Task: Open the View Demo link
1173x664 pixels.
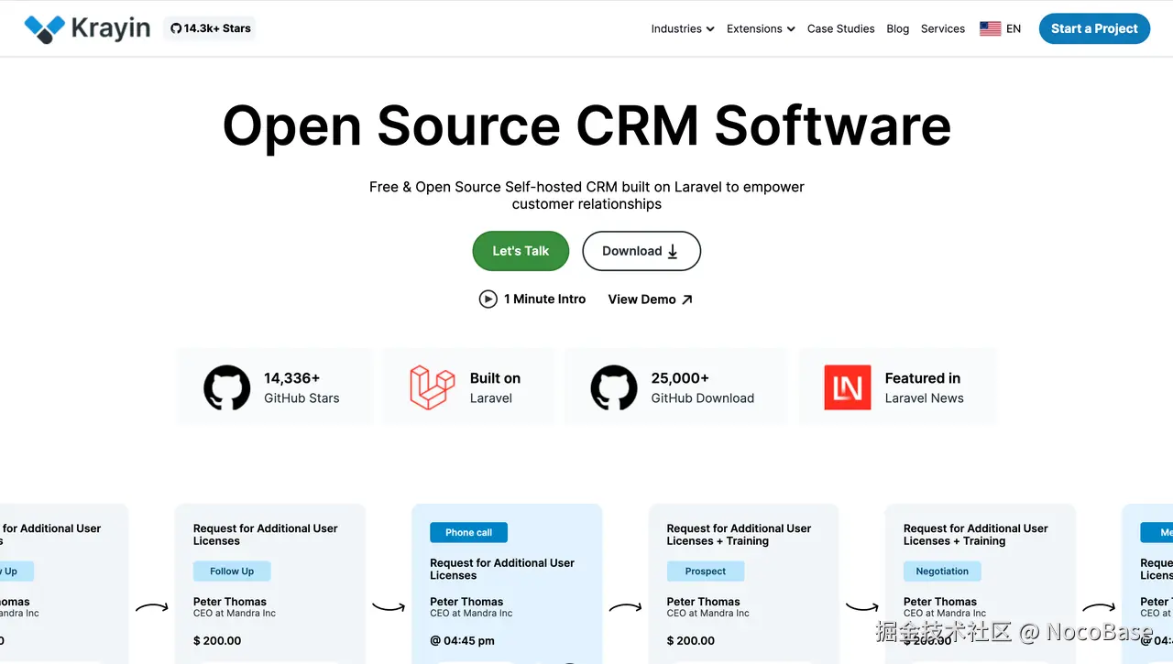Action: (651, 299)
